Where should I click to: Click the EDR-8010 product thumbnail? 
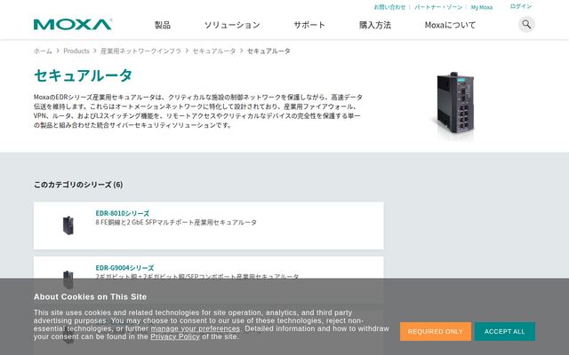click(68, 225)
